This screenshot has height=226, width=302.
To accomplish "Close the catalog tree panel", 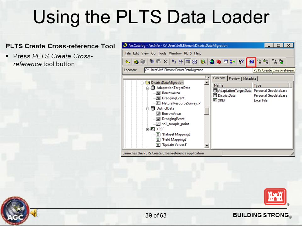I will 208,78.
